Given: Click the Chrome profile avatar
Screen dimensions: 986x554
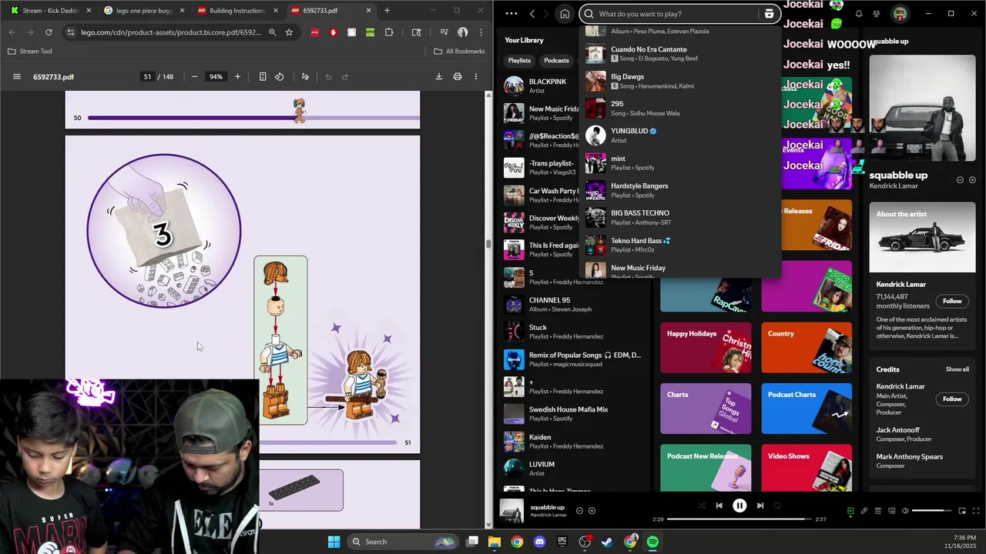Looking at the screenshot, I should (462, 32).
